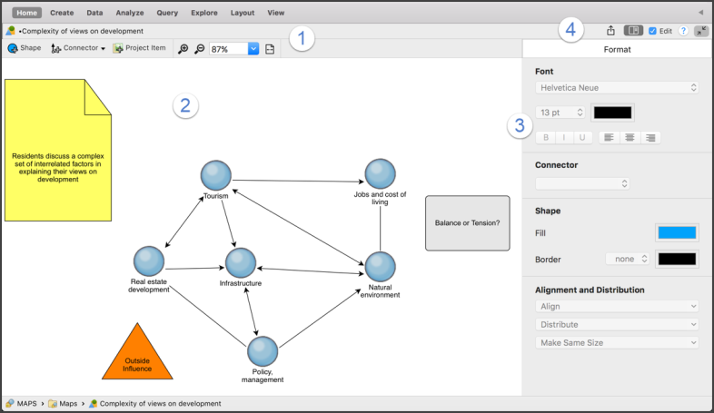Open the Explore tab
Viewport: 714px width, 413px height.
tap(204, 13)
